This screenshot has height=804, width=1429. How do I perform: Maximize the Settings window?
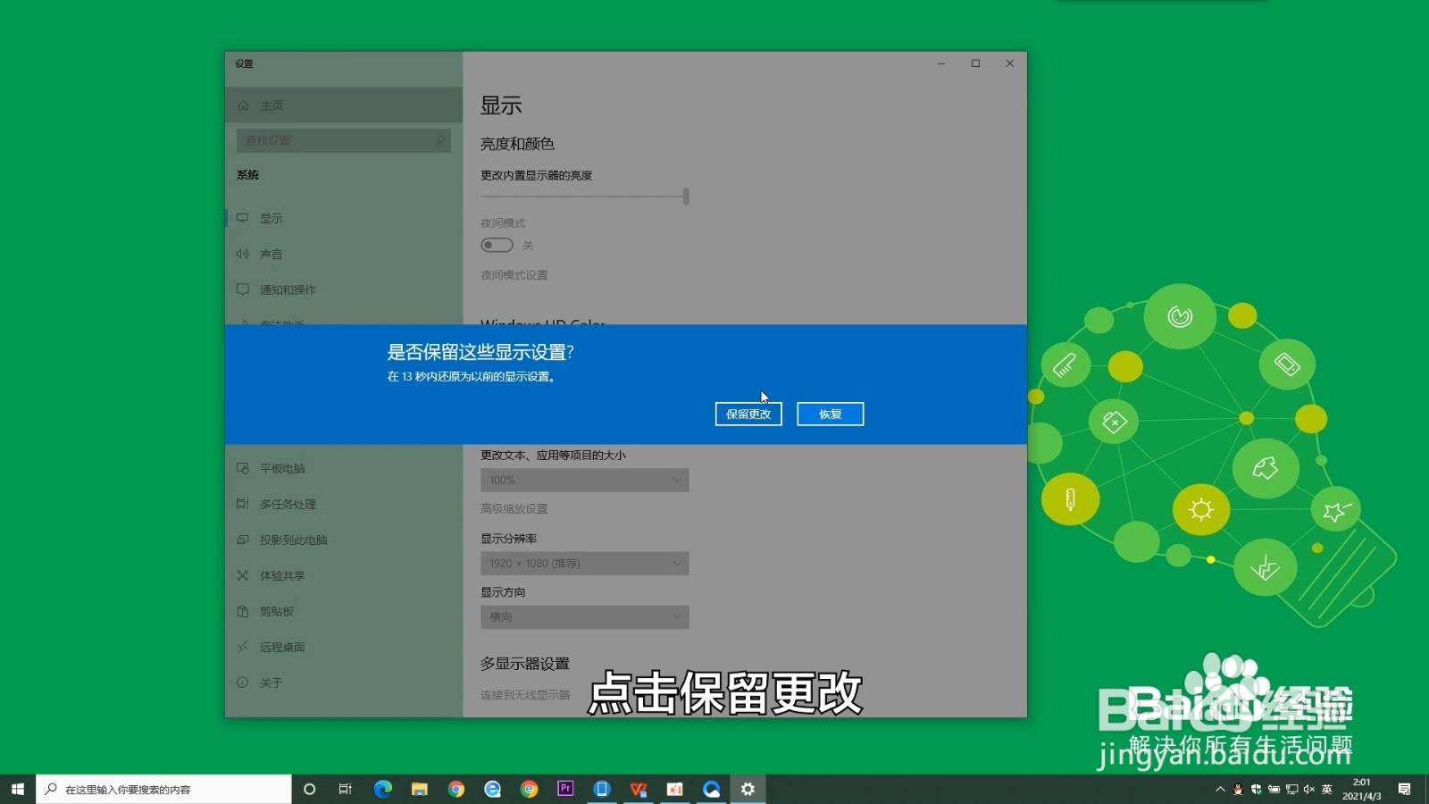[975, 63]
